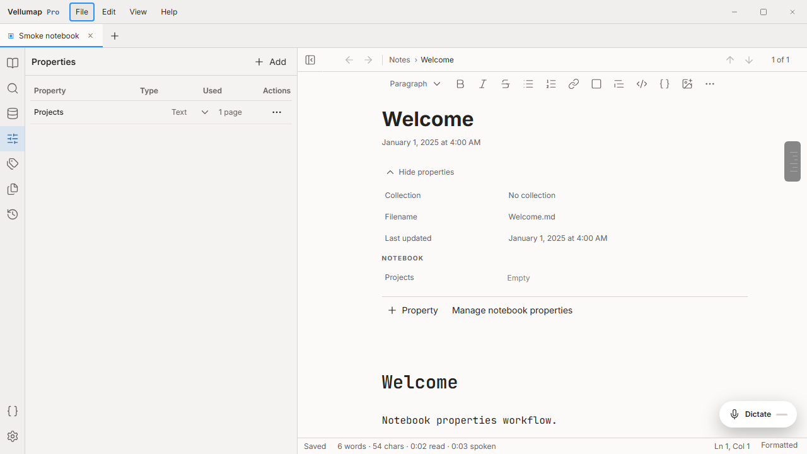
Task: Open the notebook book icon in sidebar
Action: 13,63
